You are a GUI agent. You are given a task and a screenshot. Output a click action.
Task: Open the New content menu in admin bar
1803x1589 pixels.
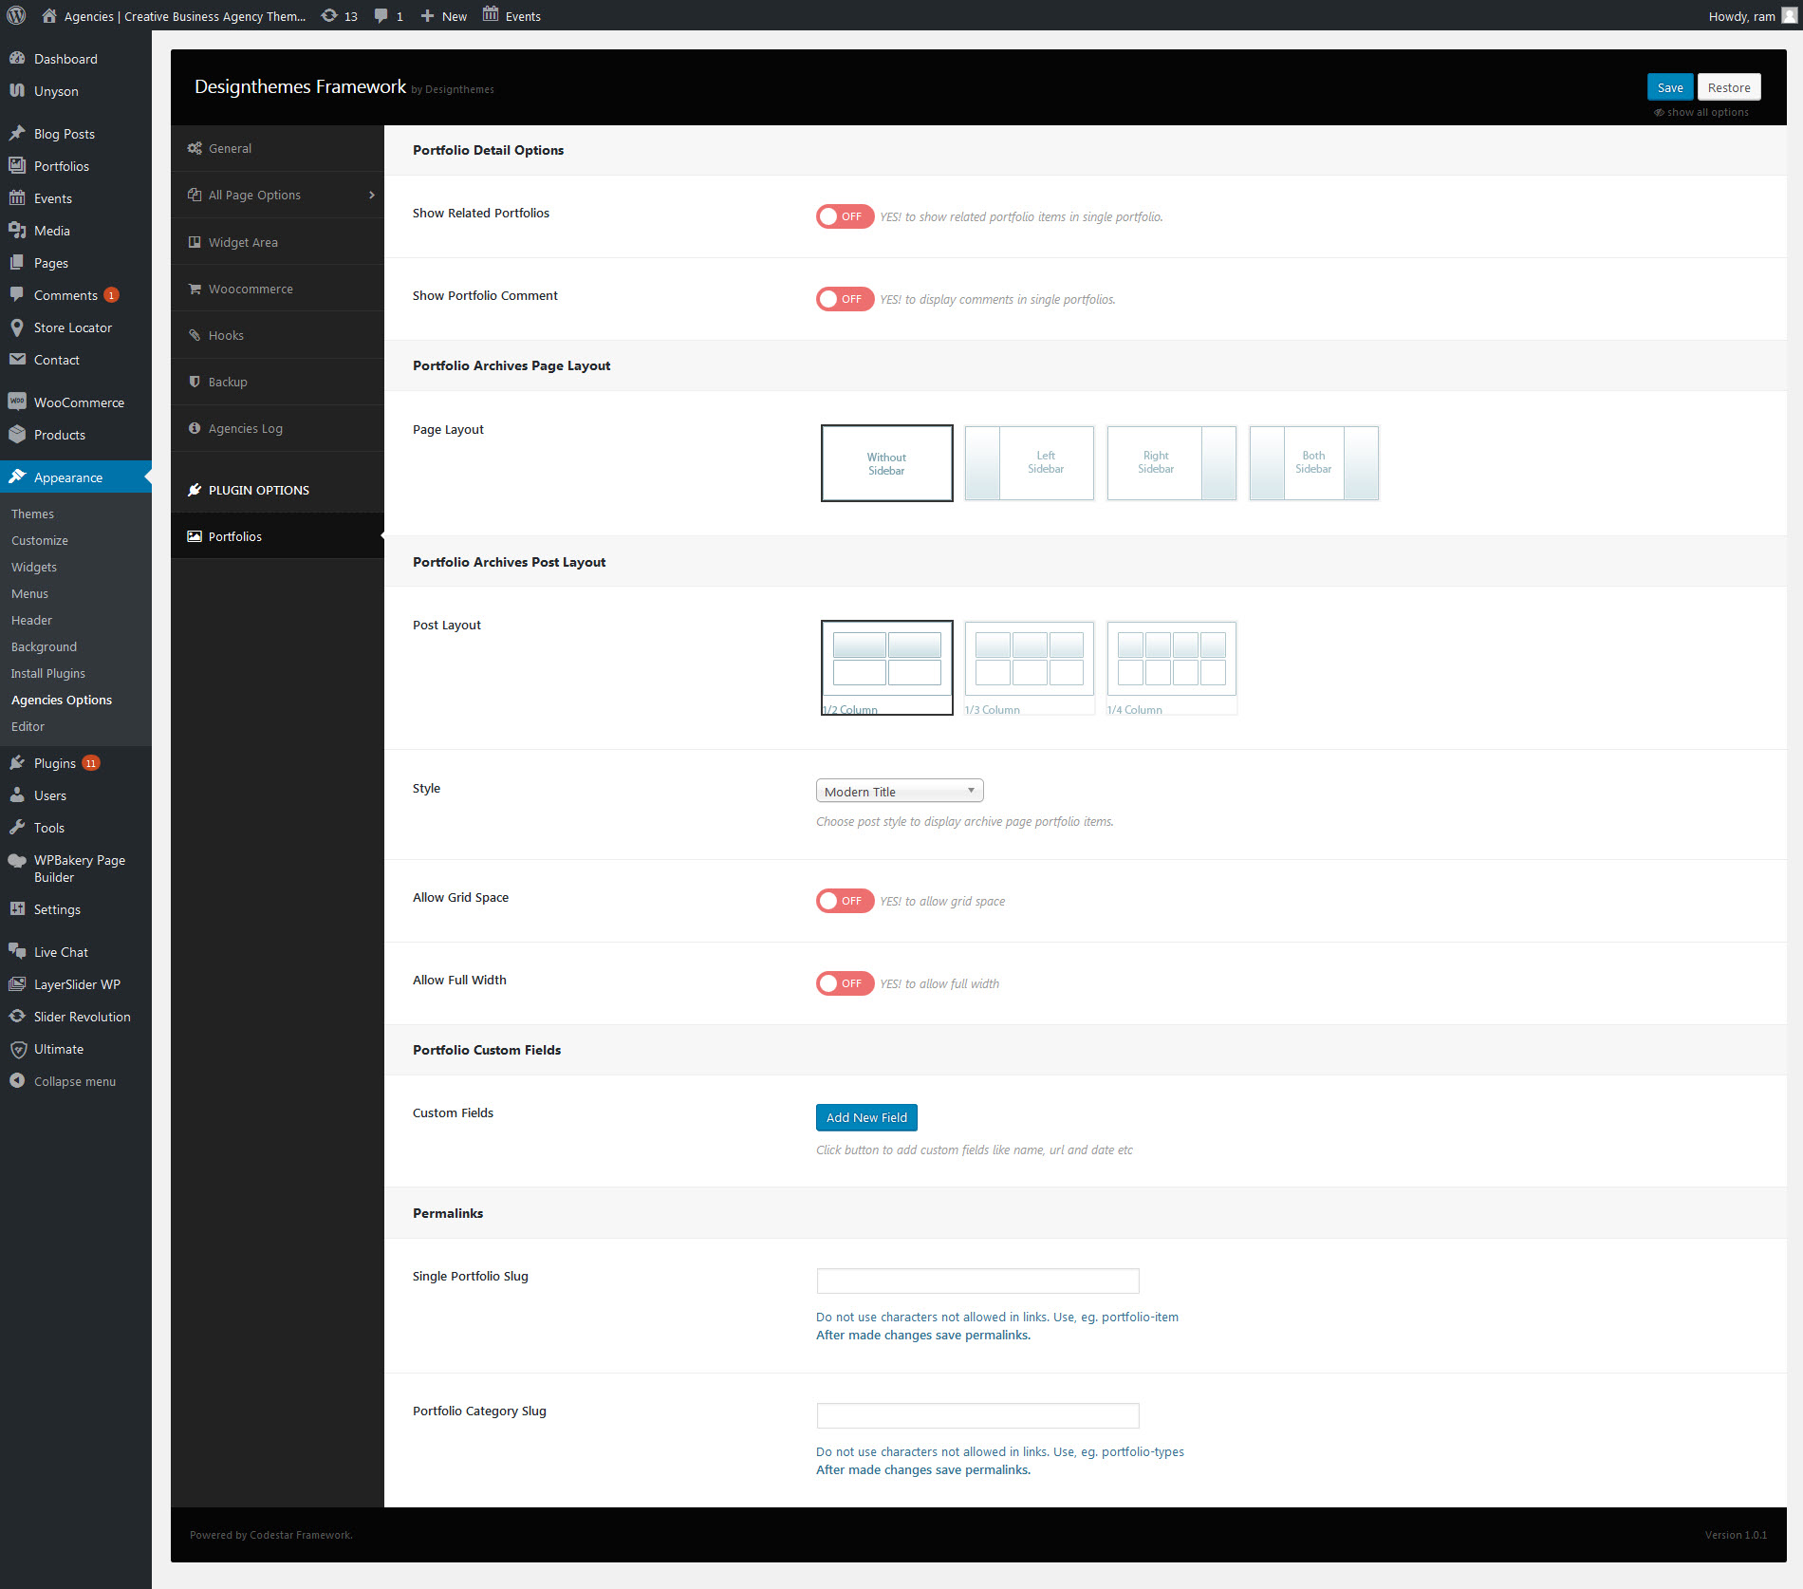point(444,16)
